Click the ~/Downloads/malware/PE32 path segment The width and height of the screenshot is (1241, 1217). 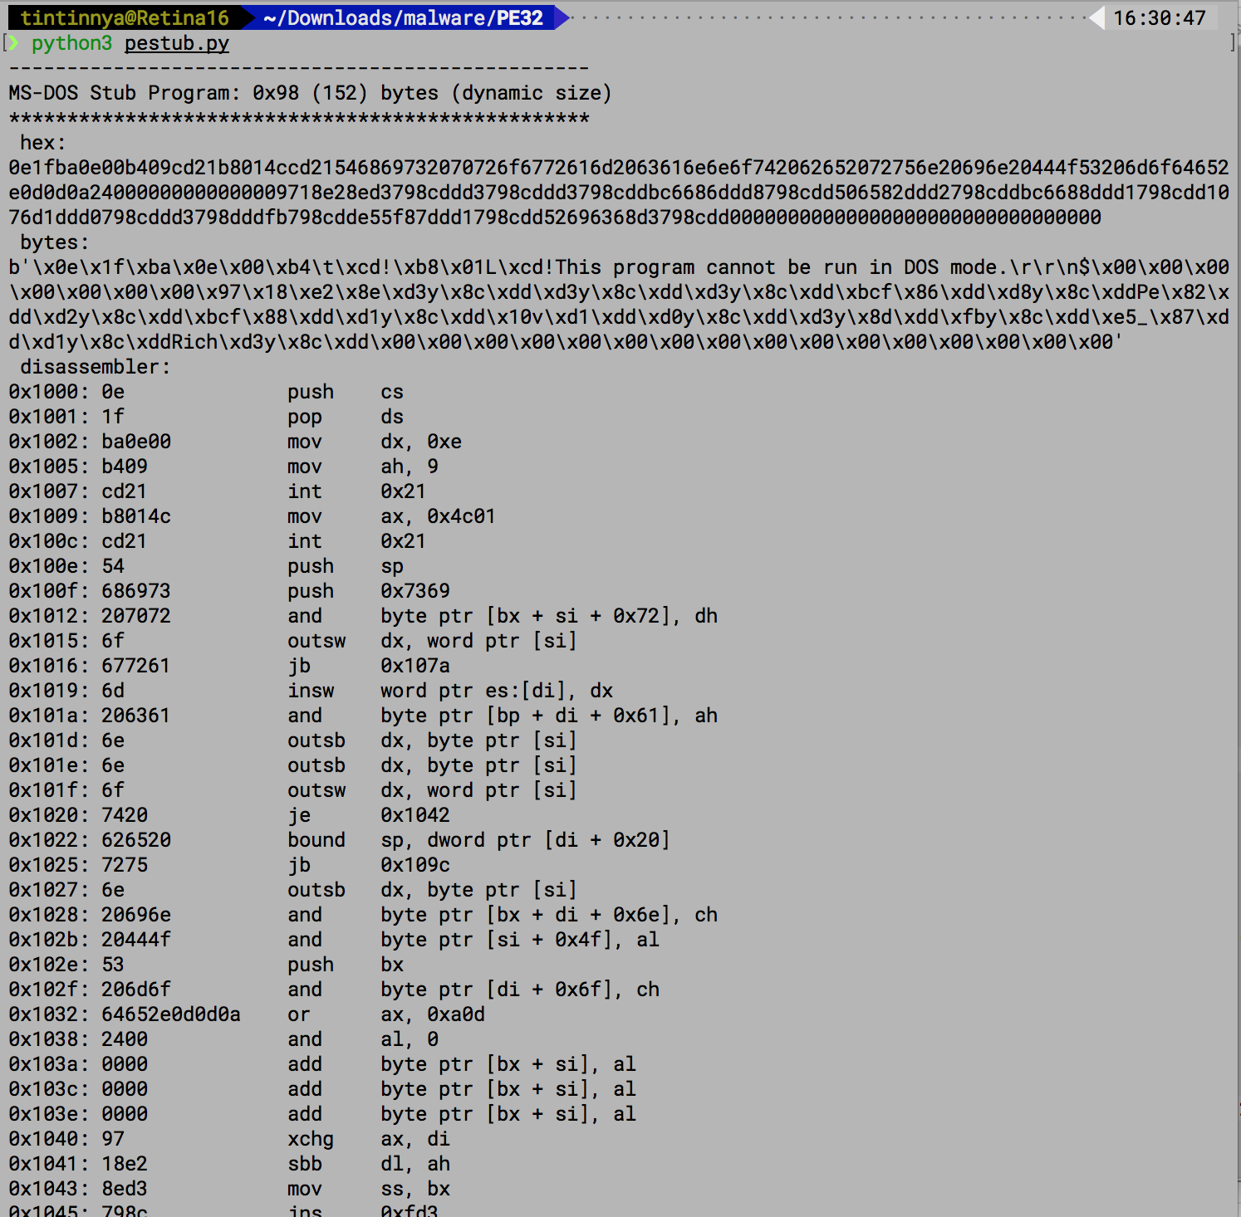click(403, 17)
